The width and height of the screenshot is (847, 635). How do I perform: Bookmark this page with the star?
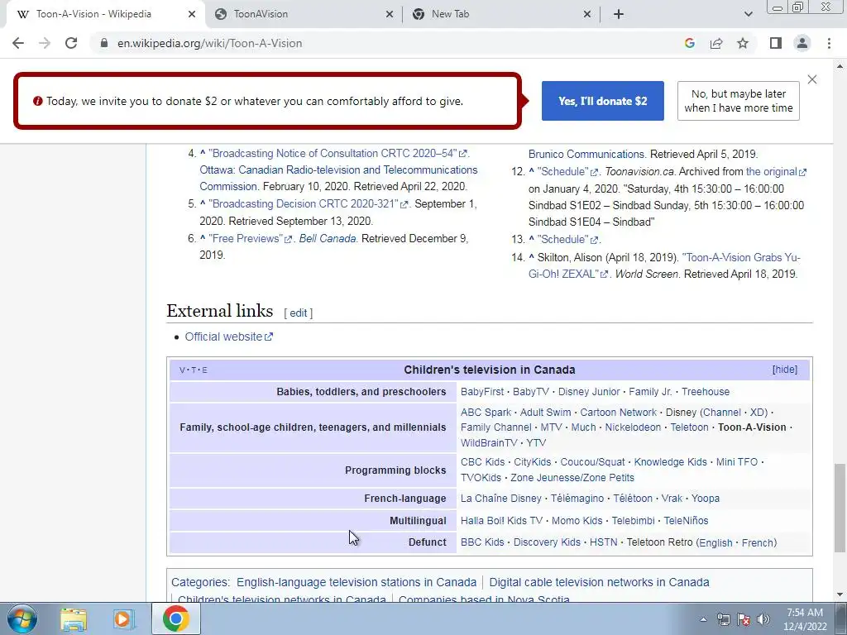(x=743, y=43)
